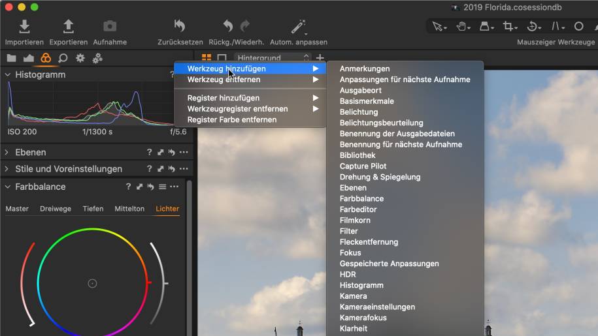Click help icon in Ebenen panel
Screen dimensions: 598x336
149,152
